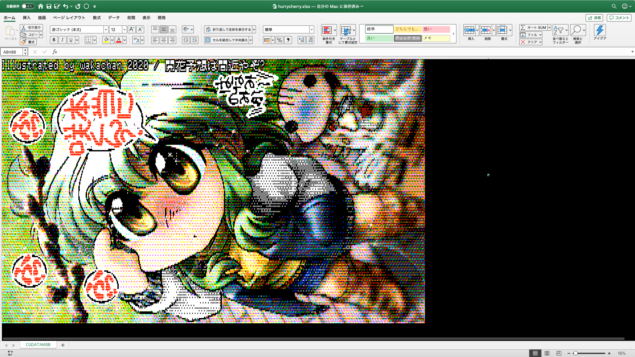Open the ページ レイアウト tab
Viewport: 635px width, 357px height.
tap(69, 18)
